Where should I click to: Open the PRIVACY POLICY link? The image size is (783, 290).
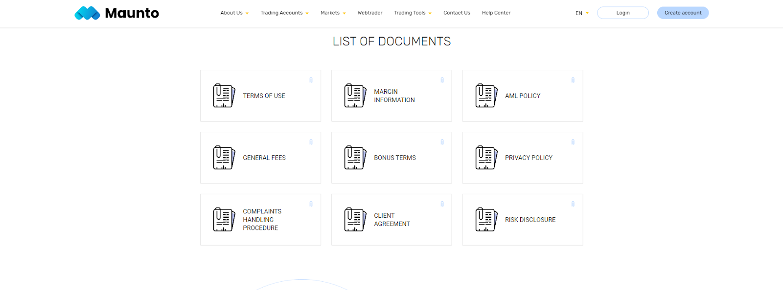click(x=529, y=158)
